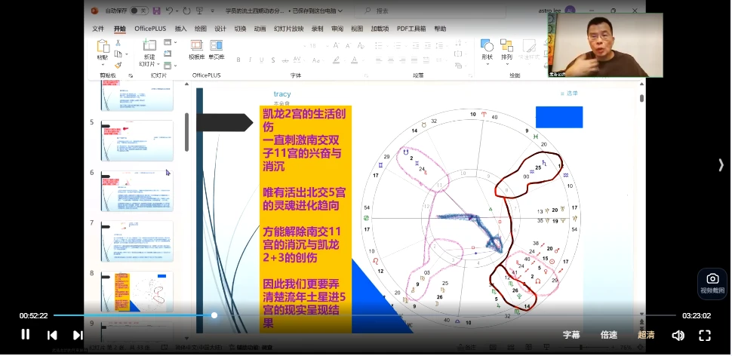Mute the video volume
Image resolution: width=732 pixels, height=356 pixels.
(678, 335)
